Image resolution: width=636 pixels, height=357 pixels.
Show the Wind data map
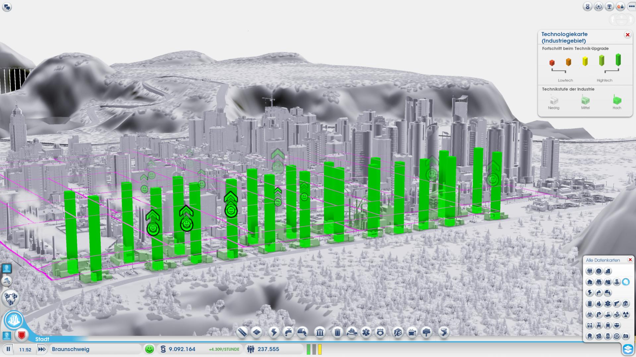click(616, 315)
